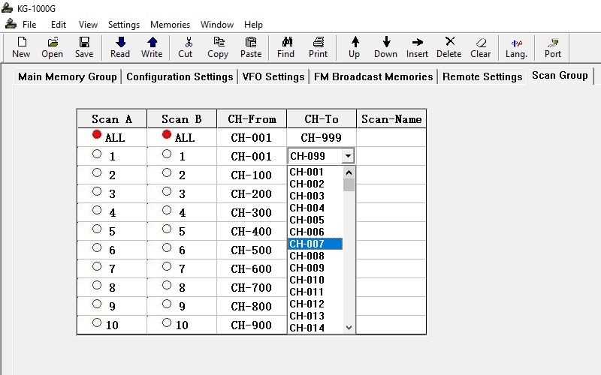This screenshot has width=601, height=375.
Task: Select Scan A ALL radio button
Action: (x=97, y=134)
